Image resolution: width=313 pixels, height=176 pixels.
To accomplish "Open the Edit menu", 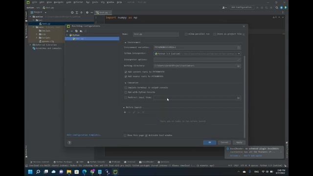I will pos(42,2).
